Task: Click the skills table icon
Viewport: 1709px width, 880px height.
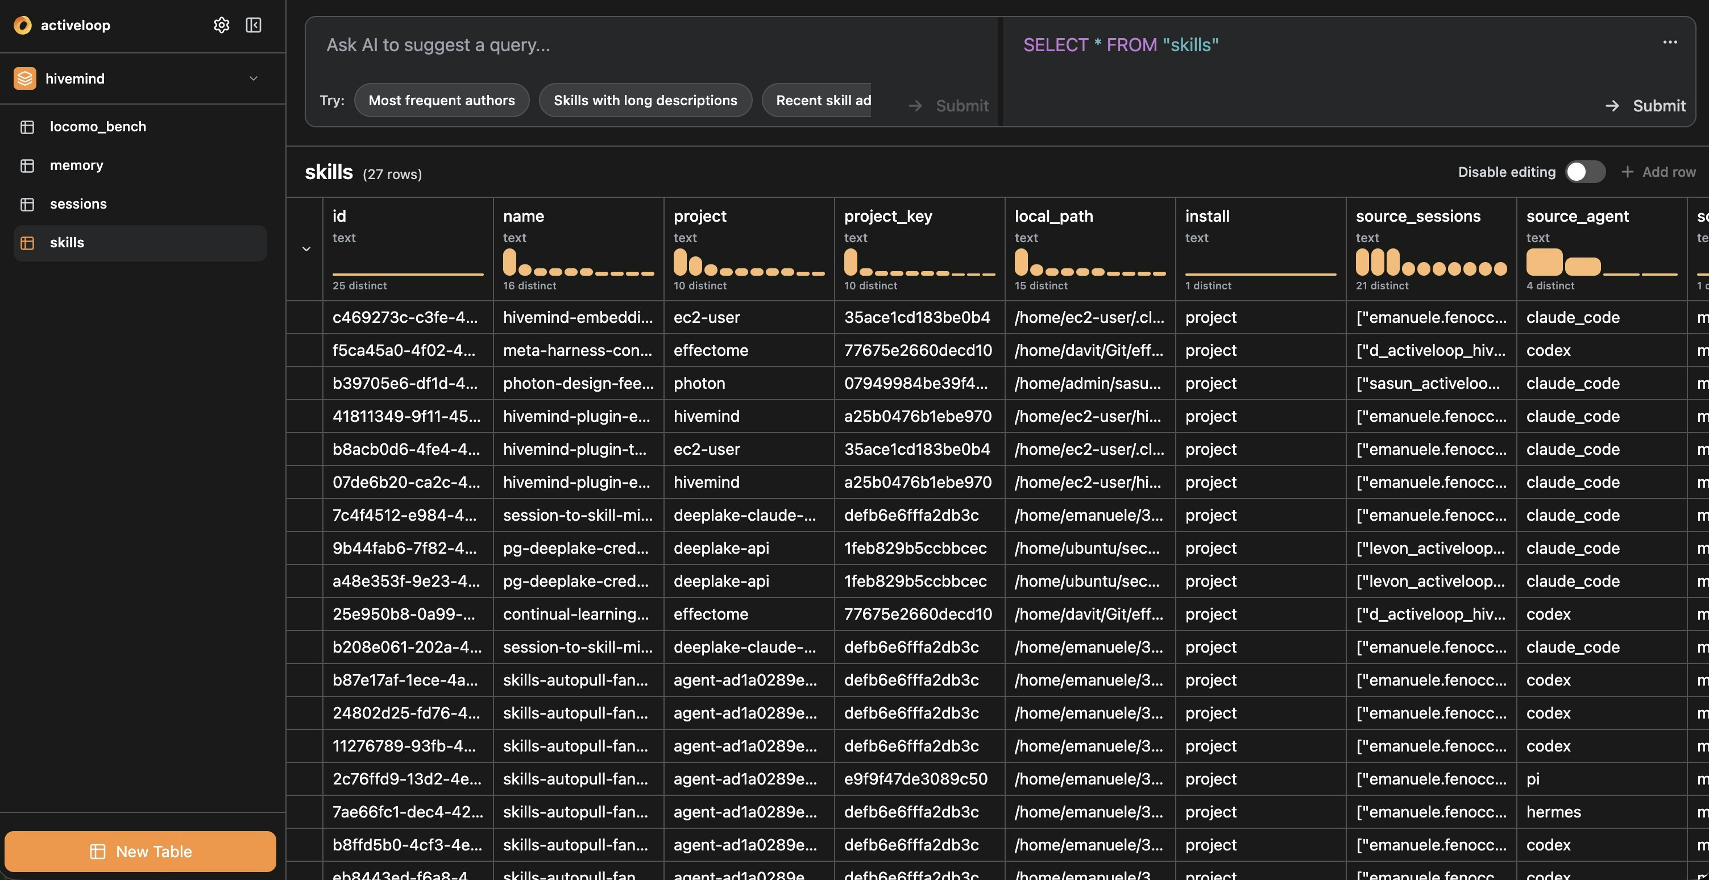Action: tap(27, 243)
